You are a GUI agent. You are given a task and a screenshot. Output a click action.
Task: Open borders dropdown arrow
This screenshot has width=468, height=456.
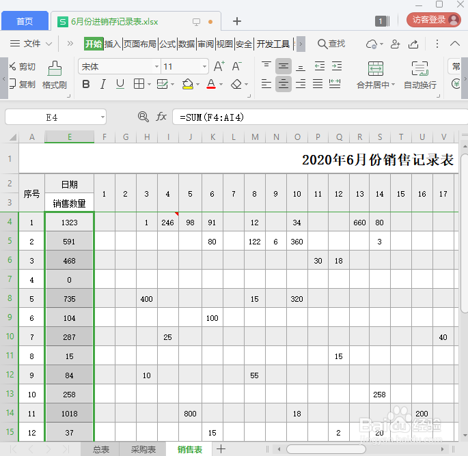pos(149,85)
